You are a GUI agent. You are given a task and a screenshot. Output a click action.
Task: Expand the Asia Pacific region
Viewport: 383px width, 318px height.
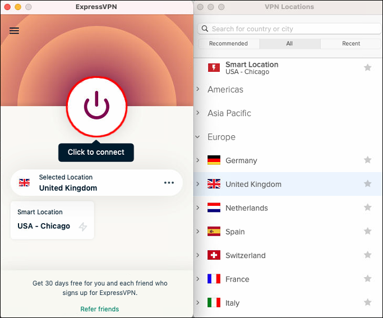click(x=198, y=113)
